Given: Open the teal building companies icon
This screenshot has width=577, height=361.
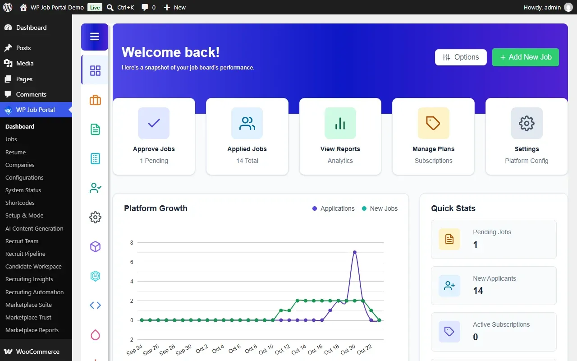Looking at the screenshot, I should tap(95, 158).
